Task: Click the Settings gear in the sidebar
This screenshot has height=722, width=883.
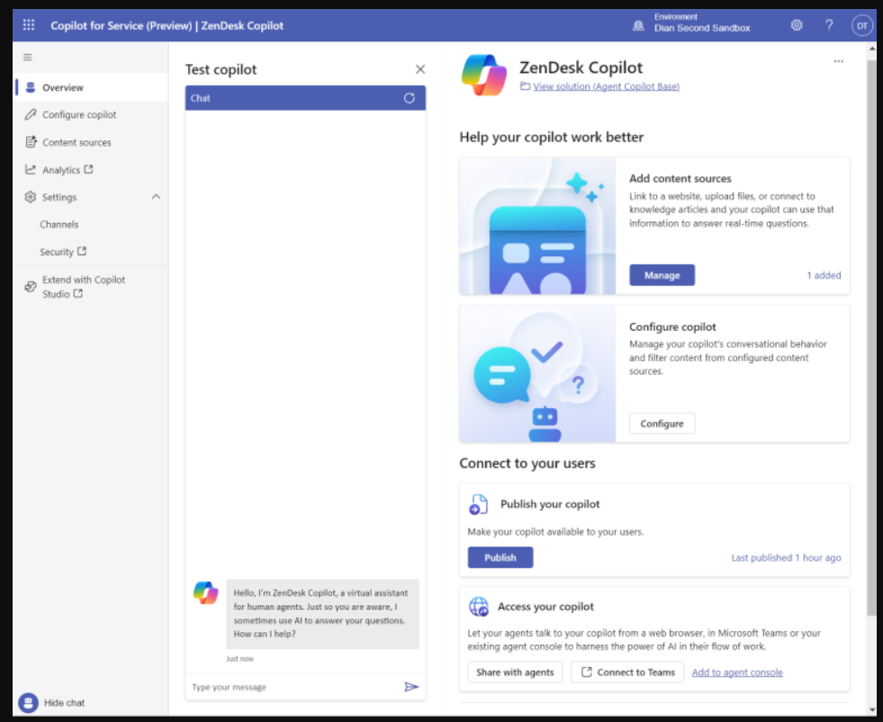Action: pyautogui.click(x=31, y=197)
